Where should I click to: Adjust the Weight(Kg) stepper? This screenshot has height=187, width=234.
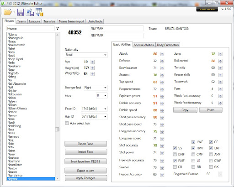(93, 74)
